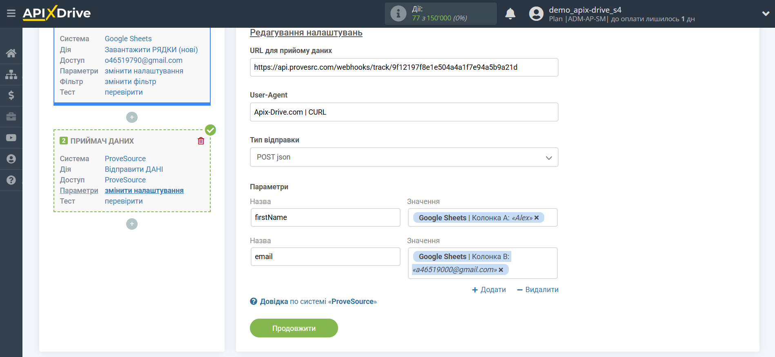Screen dimensions: 775x357
Task: Open profile icon in sidebar
Action: 11,159
